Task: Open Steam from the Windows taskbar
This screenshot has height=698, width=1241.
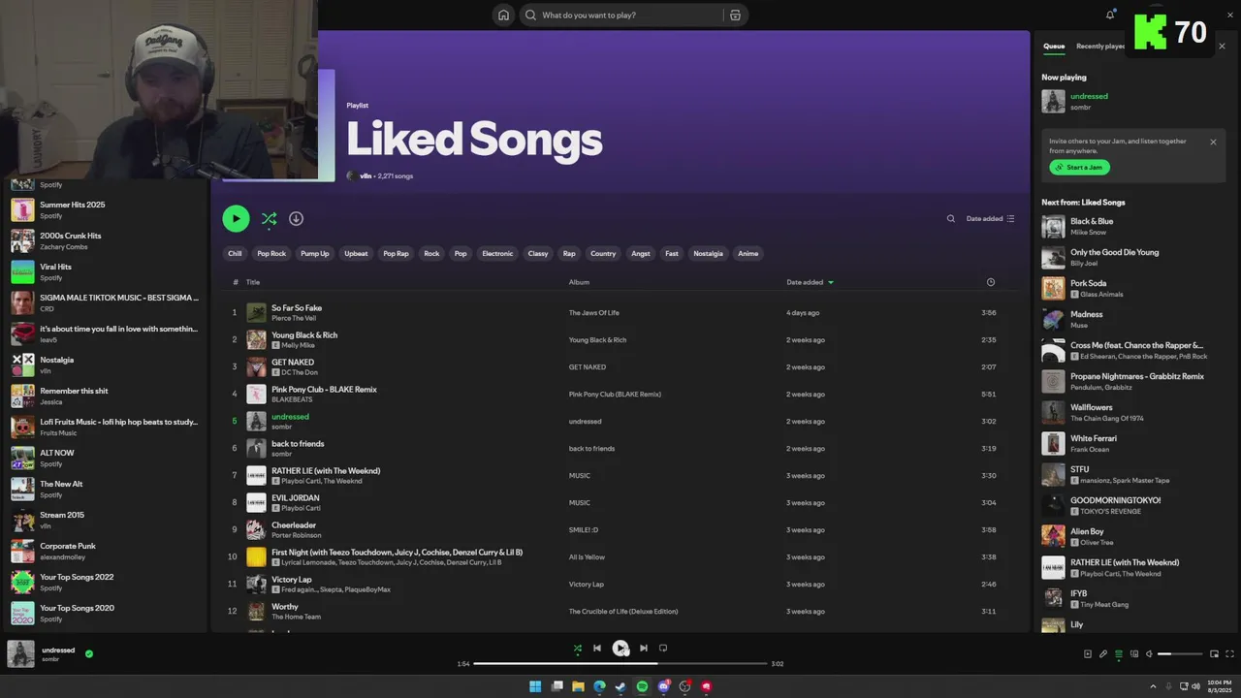Action: click(x=620, y=686)
